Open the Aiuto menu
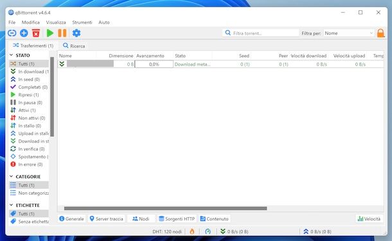392x241 pixels. (104, 22)
